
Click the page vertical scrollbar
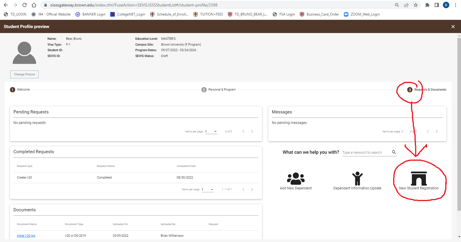(x=459, y=124)
